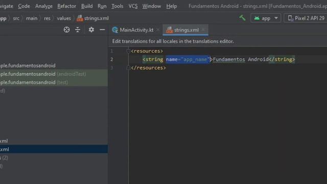Click the res breadcrumb
The width and height of the screenshot is (327, 184).
pos(47,18)
